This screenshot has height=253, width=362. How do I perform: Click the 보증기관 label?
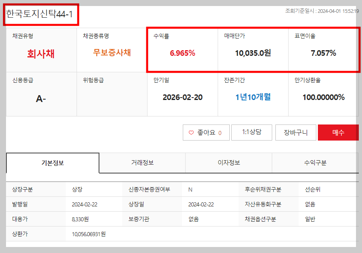[139, 219]
